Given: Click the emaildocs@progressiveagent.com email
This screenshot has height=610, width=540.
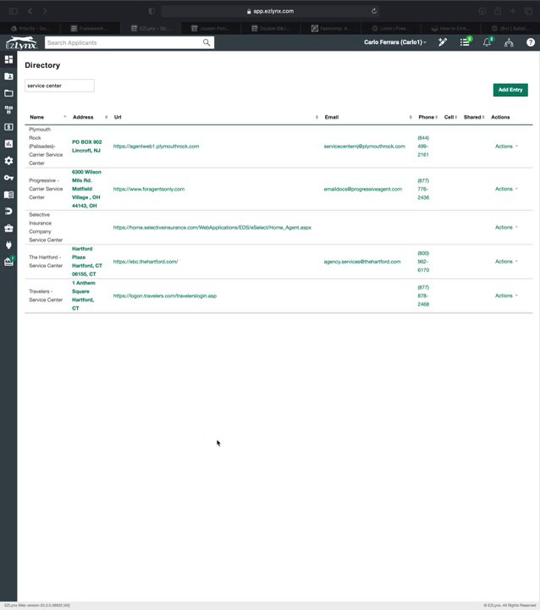Looking at the screenshot, I should (x=363, y=189).
